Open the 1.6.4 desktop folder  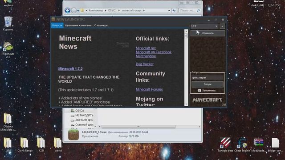(8, 144)
